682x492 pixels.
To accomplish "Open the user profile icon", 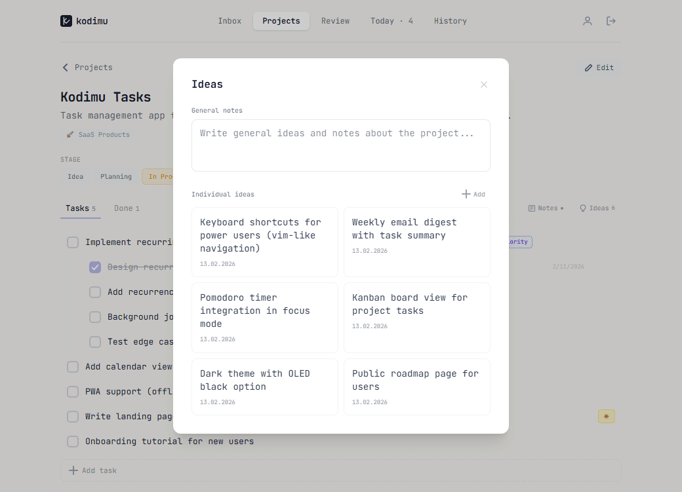I will pos(587,20).
